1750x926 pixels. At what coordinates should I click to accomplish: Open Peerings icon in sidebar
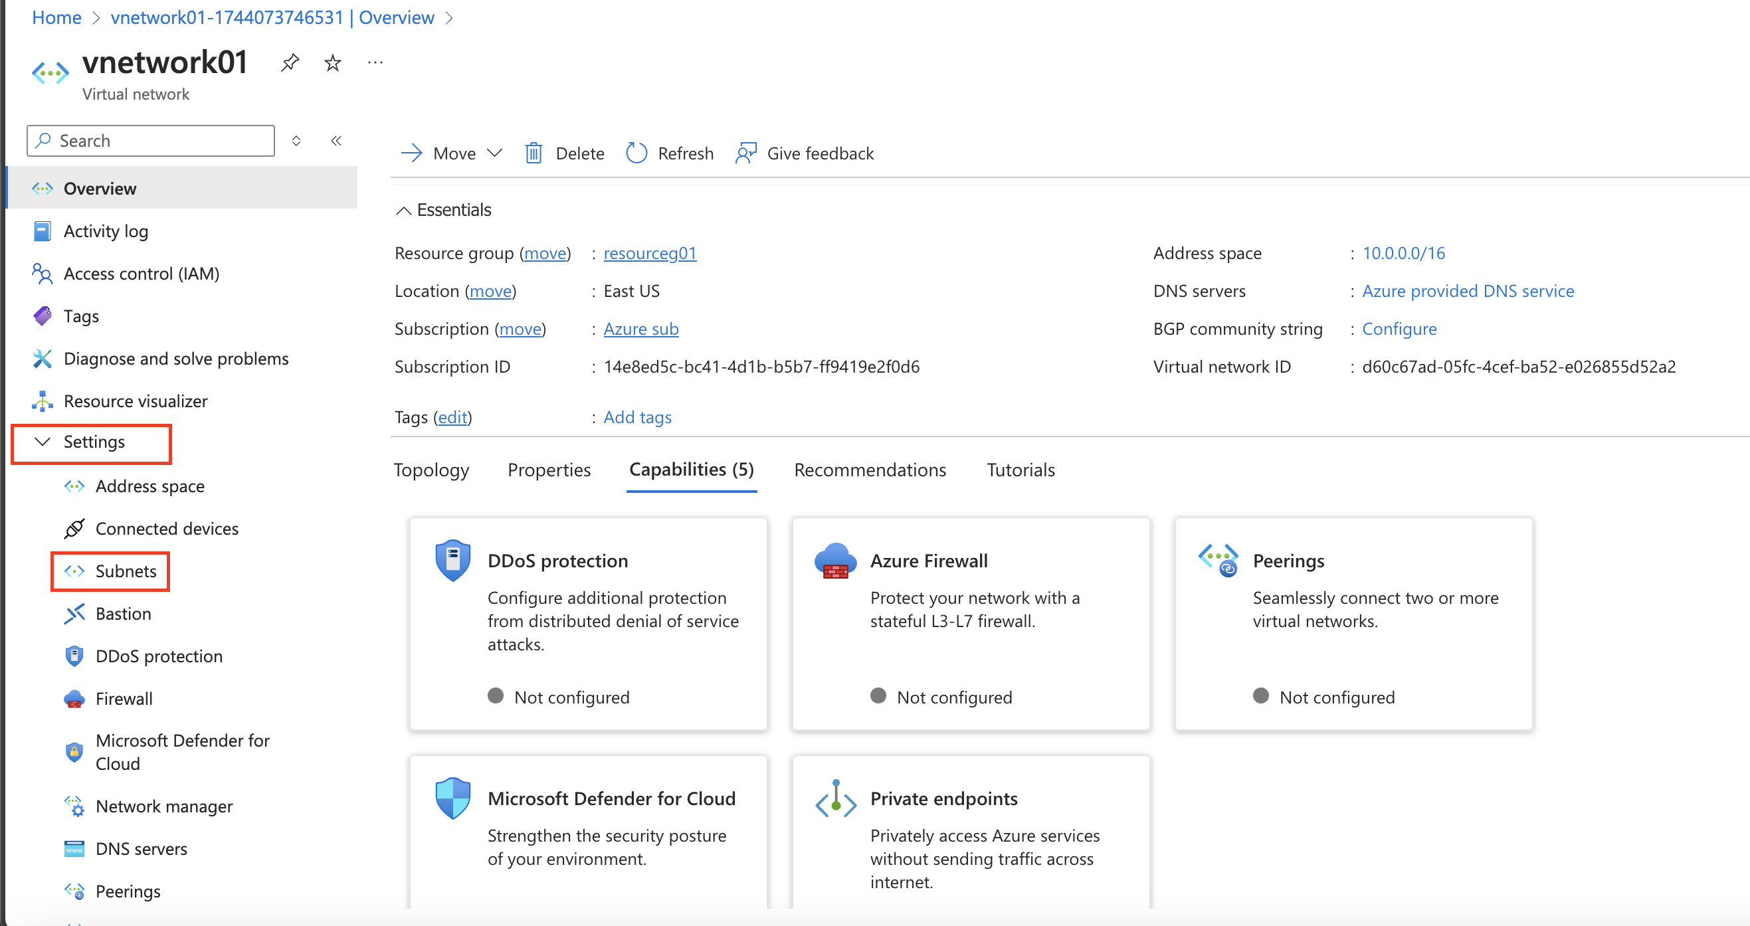(74, 891)
